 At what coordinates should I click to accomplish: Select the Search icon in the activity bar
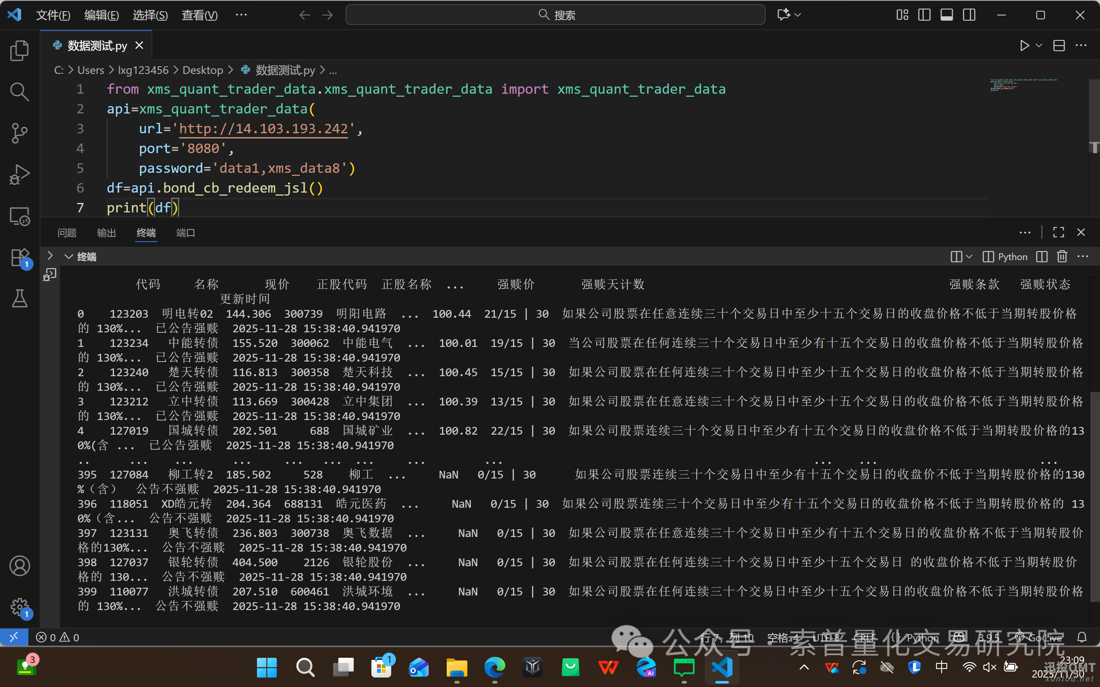(x=19, y=92)
